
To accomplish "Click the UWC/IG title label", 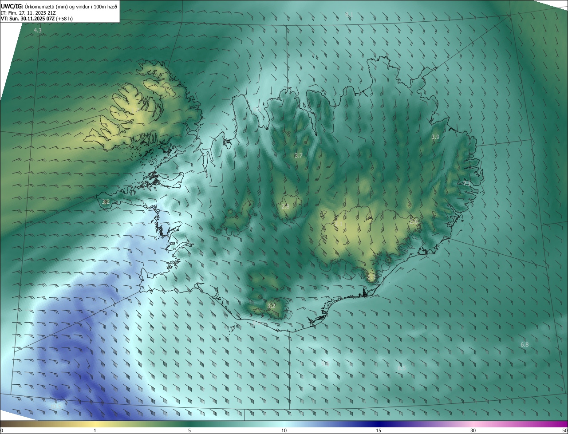I will (12, 6).
